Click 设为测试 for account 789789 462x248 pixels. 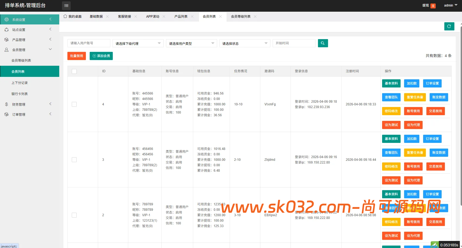pos(391,236)
